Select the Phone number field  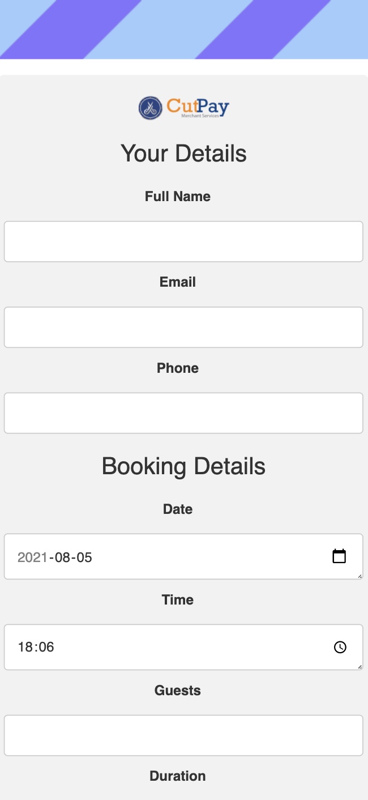tap(183, 413)
